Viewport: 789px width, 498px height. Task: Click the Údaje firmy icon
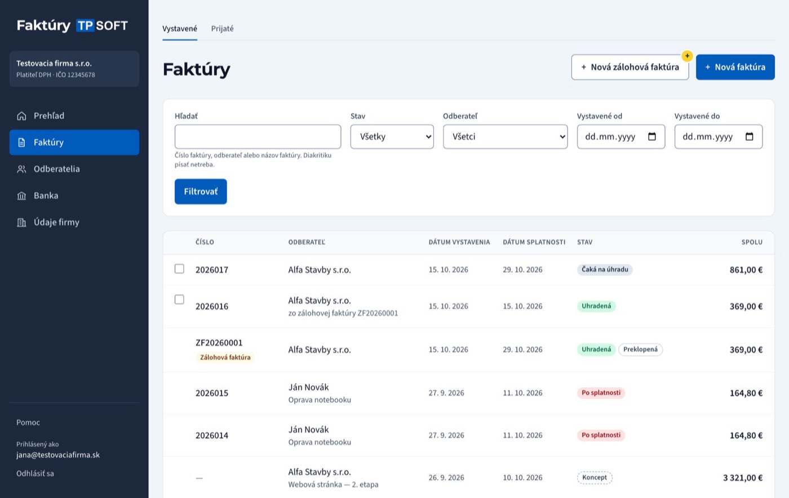click(21, 223)
